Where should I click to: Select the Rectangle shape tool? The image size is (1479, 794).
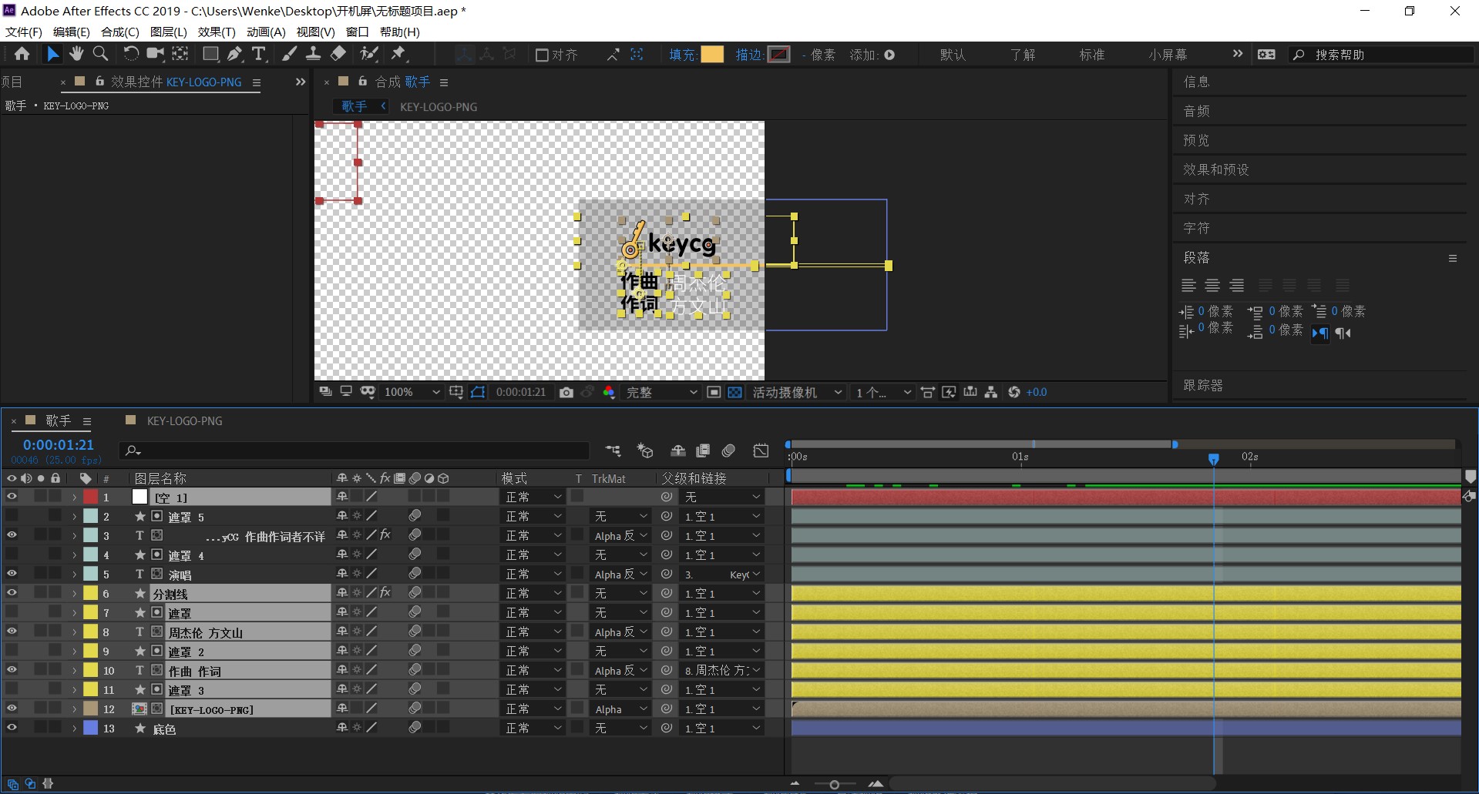[x=210, y=54]
